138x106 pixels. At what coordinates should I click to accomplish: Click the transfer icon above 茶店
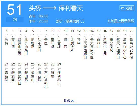coord(79,36)
